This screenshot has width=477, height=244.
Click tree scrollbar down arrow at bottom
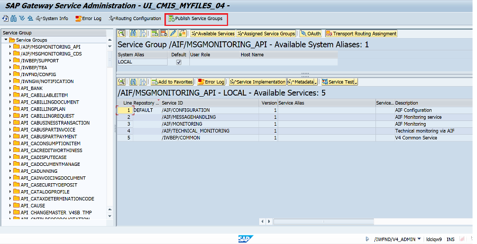110,216
